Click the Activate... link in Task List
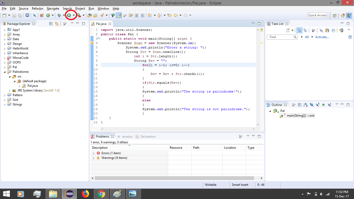This screenshot has width=354, height=199. [x=322, y=37]
